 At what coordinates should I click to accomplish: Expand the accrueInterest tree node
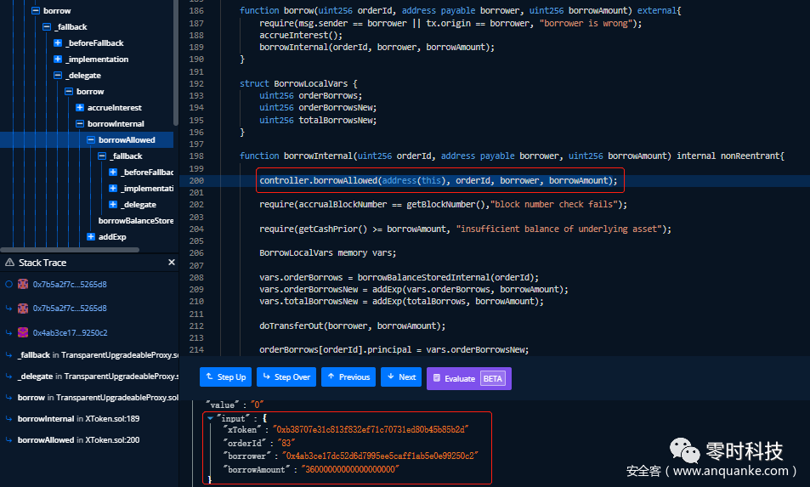click(x=80, y=108)
